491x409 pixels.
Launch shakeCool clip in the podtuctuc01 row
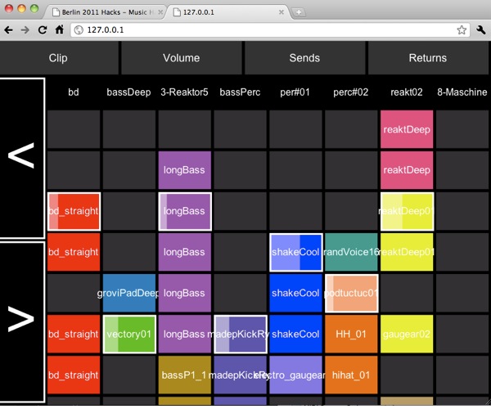[295, 293]
